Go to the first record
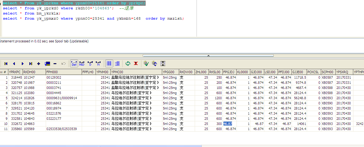This screenshot has height=147, width=364. (x=6, y=64)
